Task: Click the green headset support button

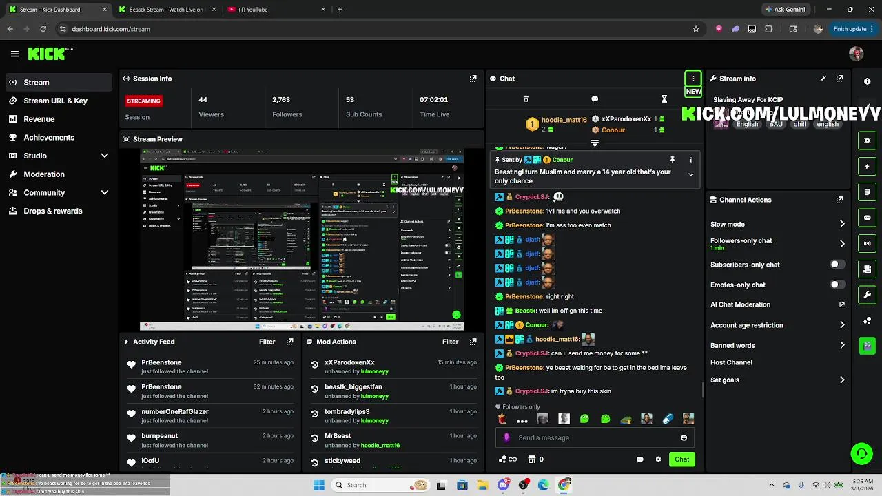Action: pyautogui.click(x=861, y=453)
